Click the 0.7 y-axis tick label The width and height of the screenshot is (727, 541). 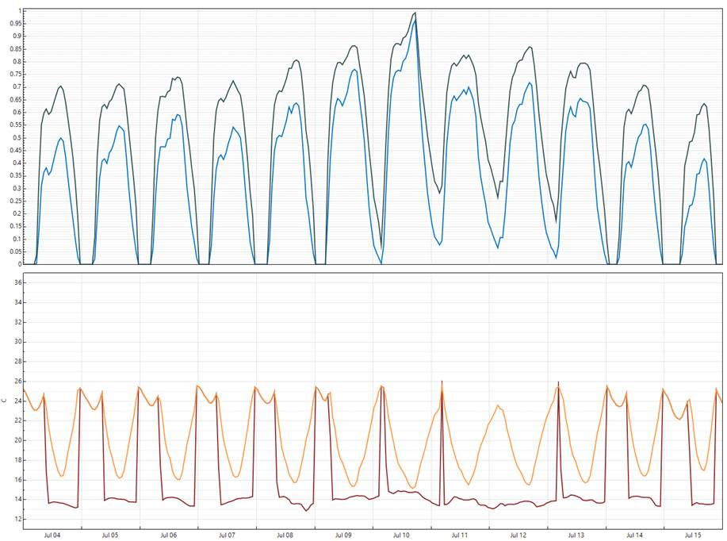pos(17,86)
